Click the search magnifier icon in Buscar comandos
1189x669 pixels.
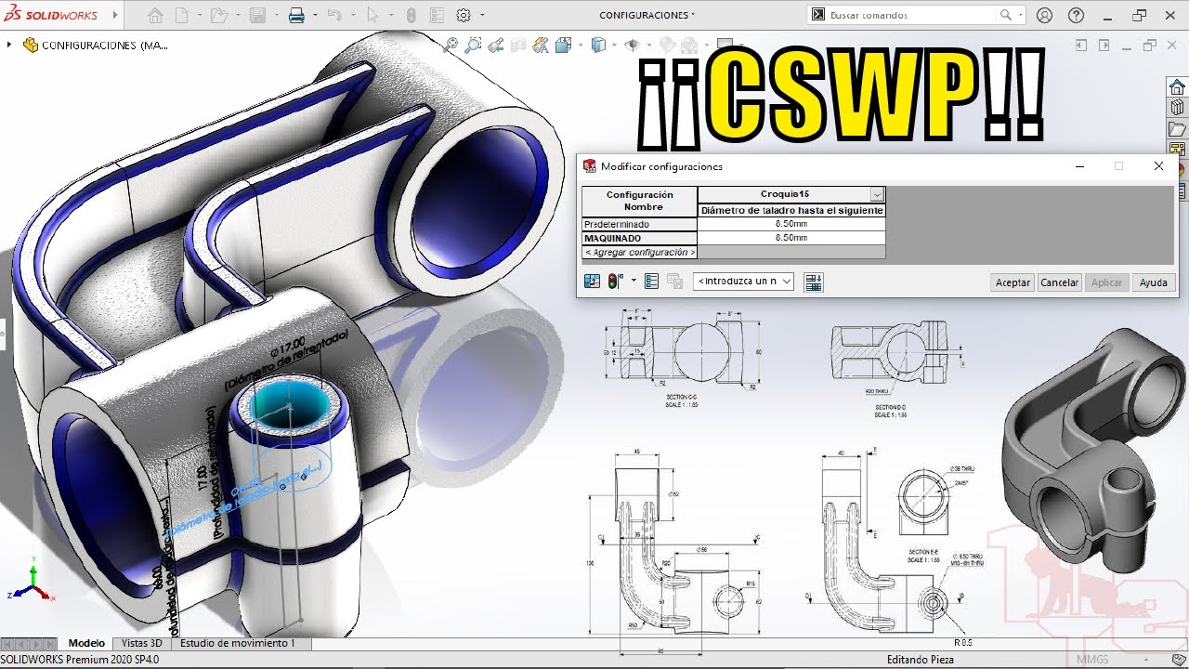(x=1006, y=15)
